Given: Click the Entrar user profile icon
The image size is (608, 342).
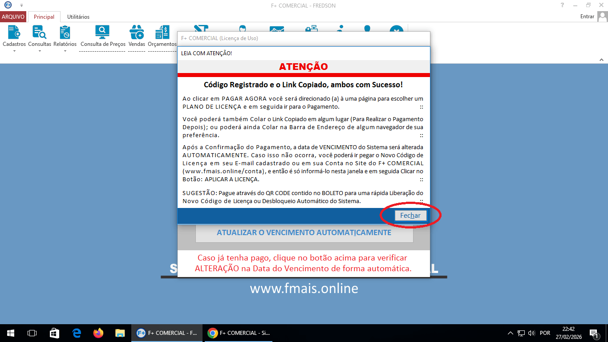Looking at the screenshot, I should [603, 16].
